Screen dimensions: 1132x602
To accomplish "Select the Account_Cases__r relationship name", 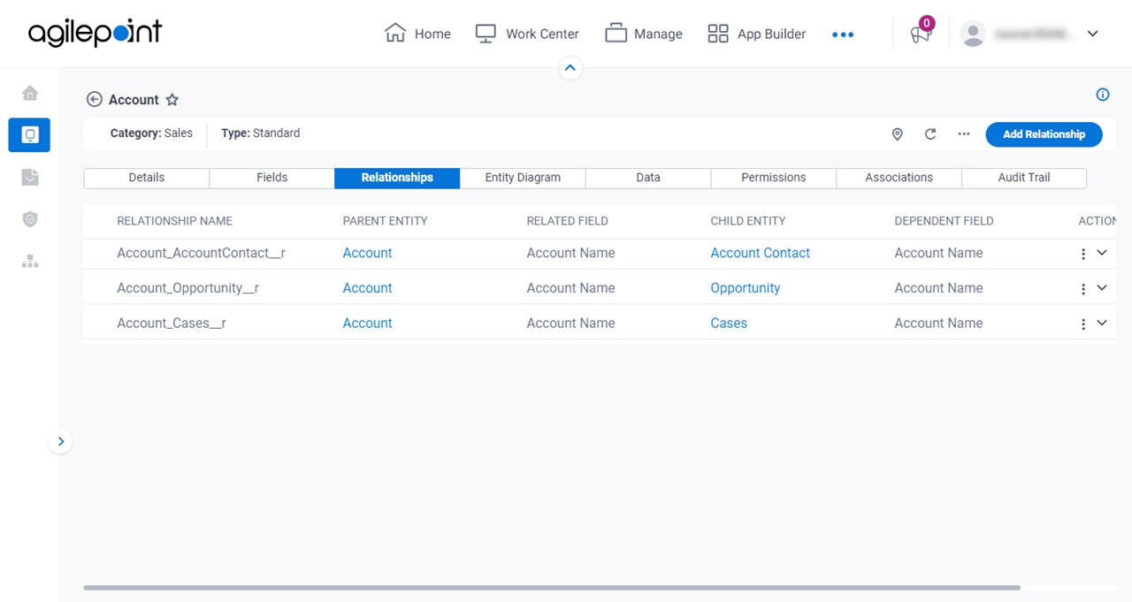I will click(x=172, y=324).
